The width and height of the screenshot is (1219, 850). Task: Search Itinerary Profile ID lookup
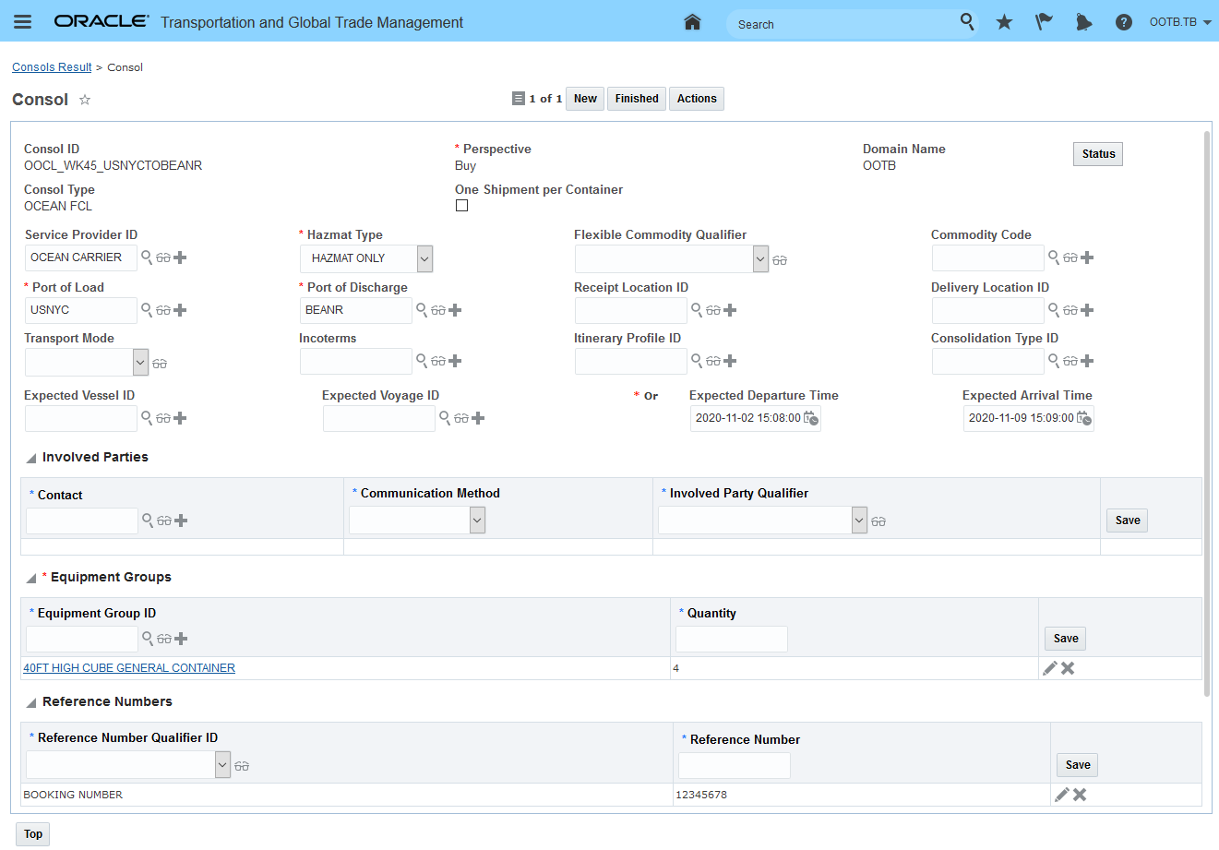coord(697,361)
